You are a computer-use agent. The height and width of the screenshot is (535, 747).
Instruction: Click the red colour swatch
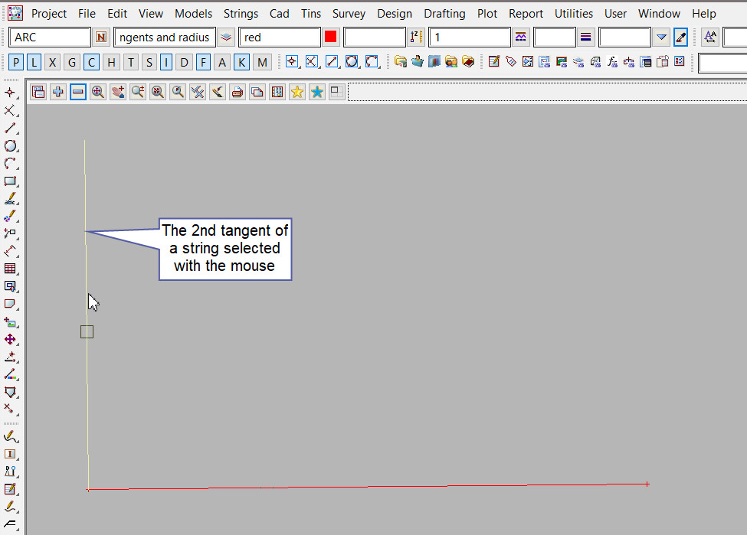(x=330, y=38)
